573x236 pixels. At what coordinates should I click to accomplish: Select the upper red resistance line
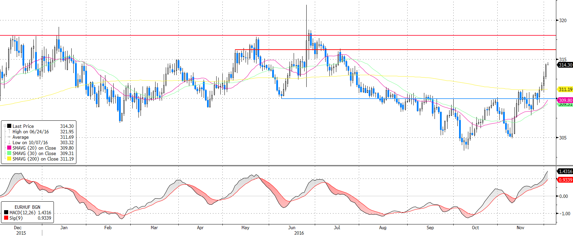[x=278, y=35]
